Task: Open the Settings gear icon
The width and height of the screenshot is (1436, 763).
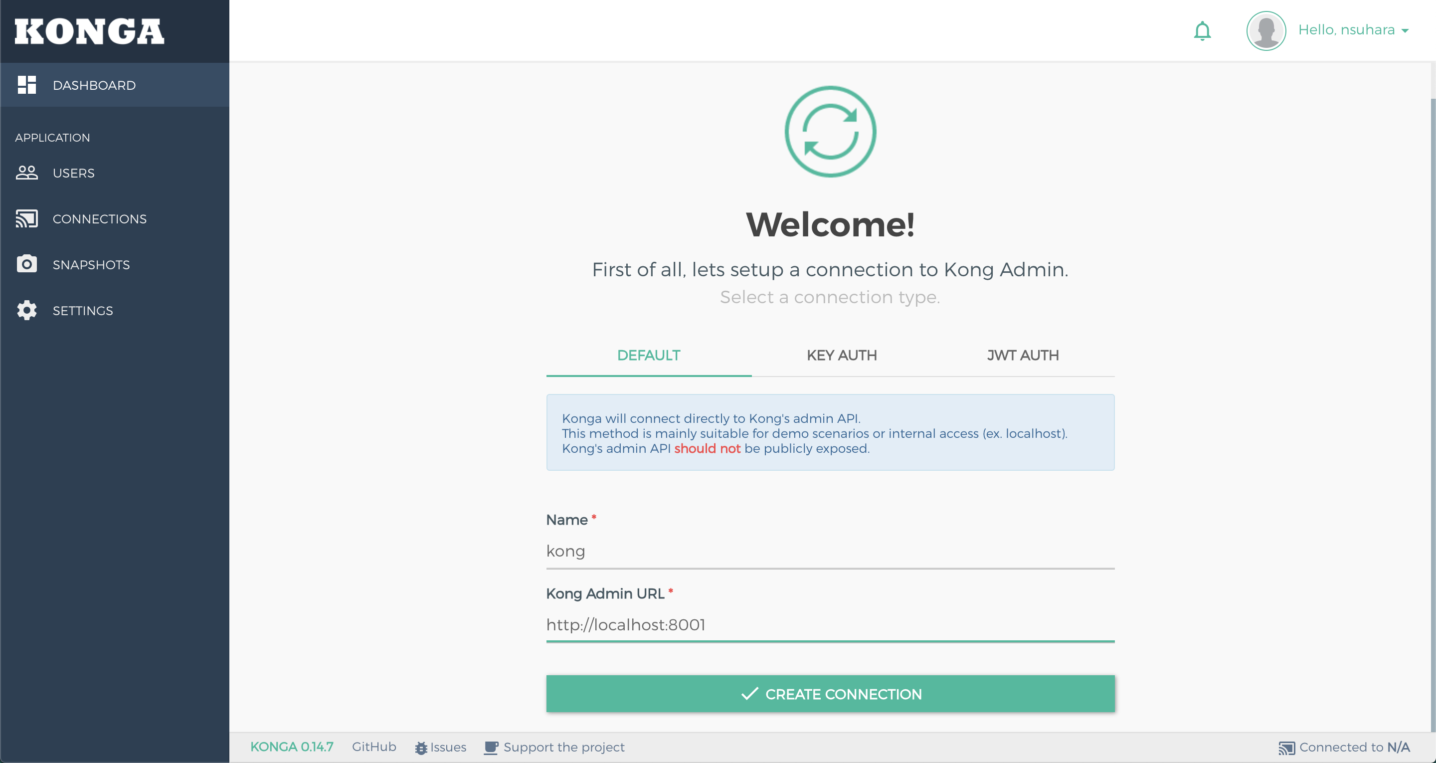Action: pos(27,310)
